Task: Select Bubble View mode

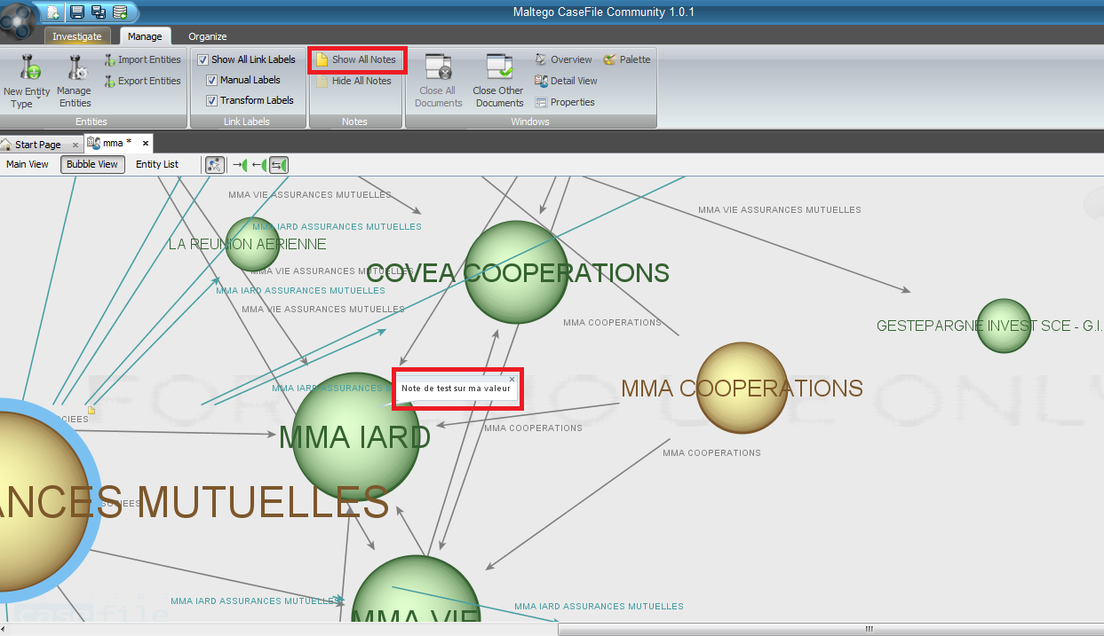Action: (x=92, y=164)
